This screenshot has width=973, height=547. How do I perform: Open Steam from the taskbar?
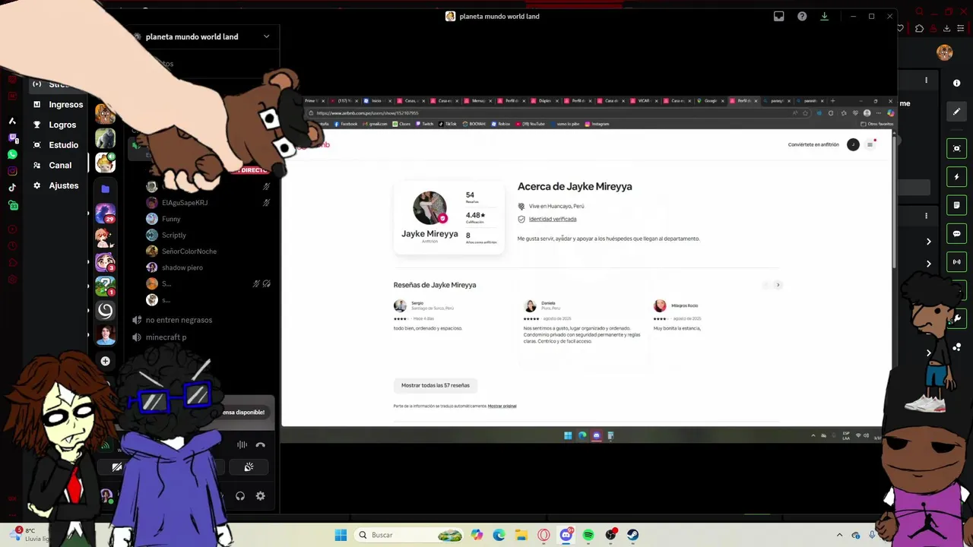632,535
